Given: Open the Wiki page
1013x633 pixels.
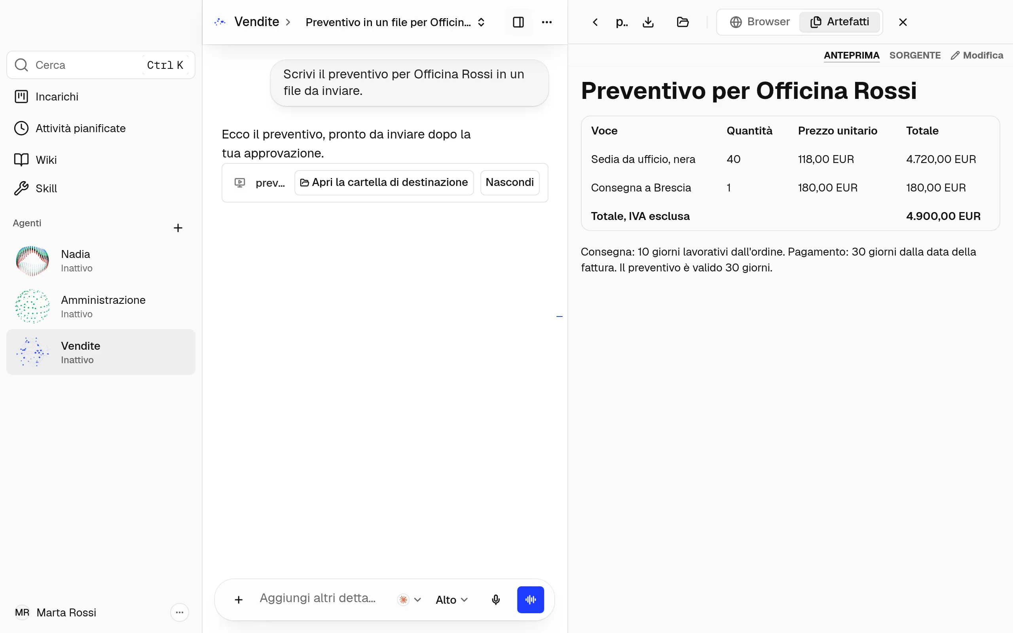Looking at the screenshot, I should (x=101, y=159).
